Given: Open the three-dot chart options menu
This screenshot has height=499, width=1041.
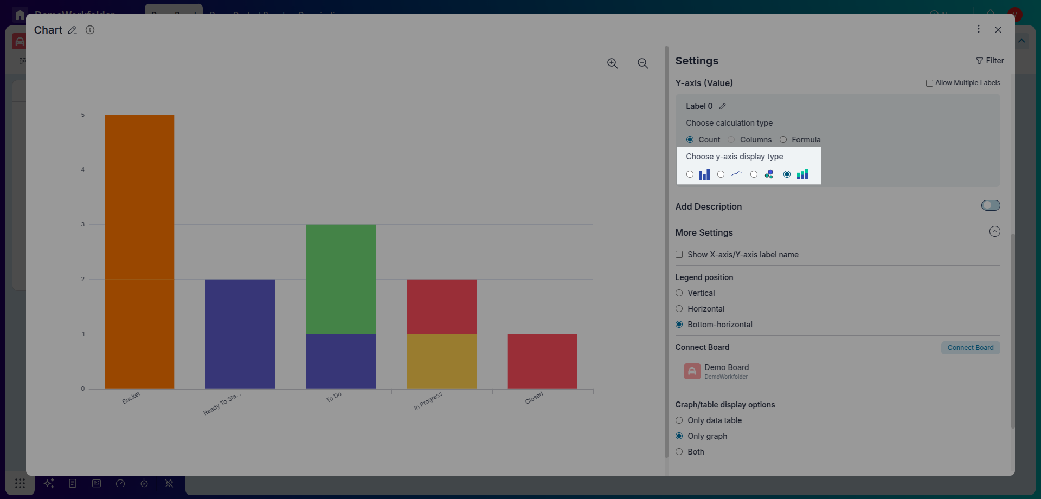Looking at the screenshot, I should coord(979,29).
